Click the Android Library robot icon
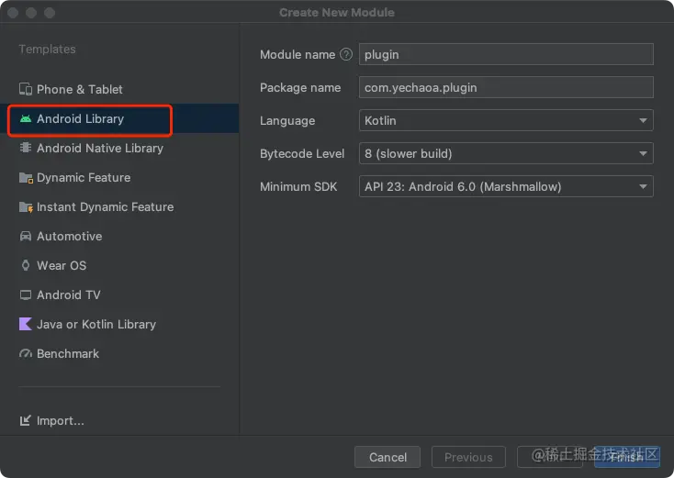Image resolution: width=674 pixels, height=478 pixels. 26,119
